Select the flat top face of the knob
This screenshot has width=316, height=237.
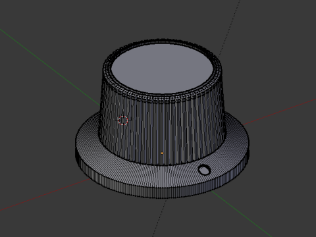(x=162, y=69)
